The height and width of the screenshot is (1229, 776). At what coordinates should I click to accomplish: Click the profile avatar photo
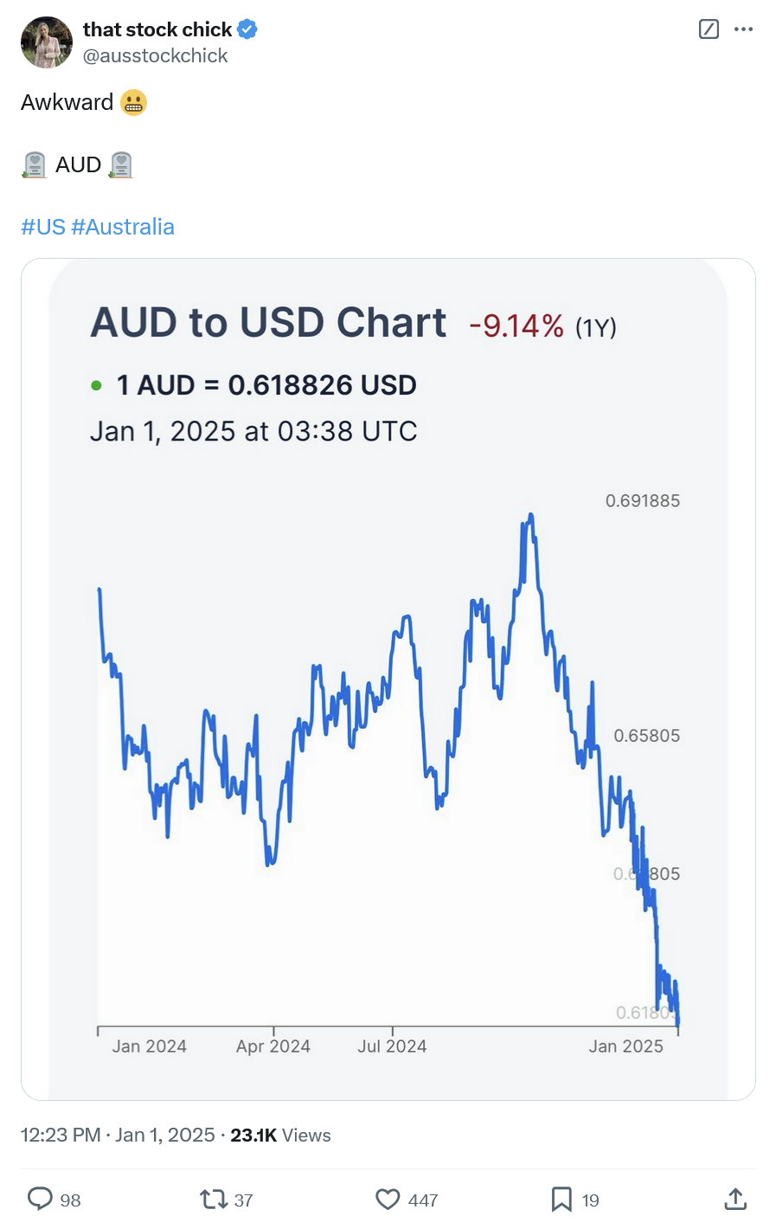tap(47, 42)
